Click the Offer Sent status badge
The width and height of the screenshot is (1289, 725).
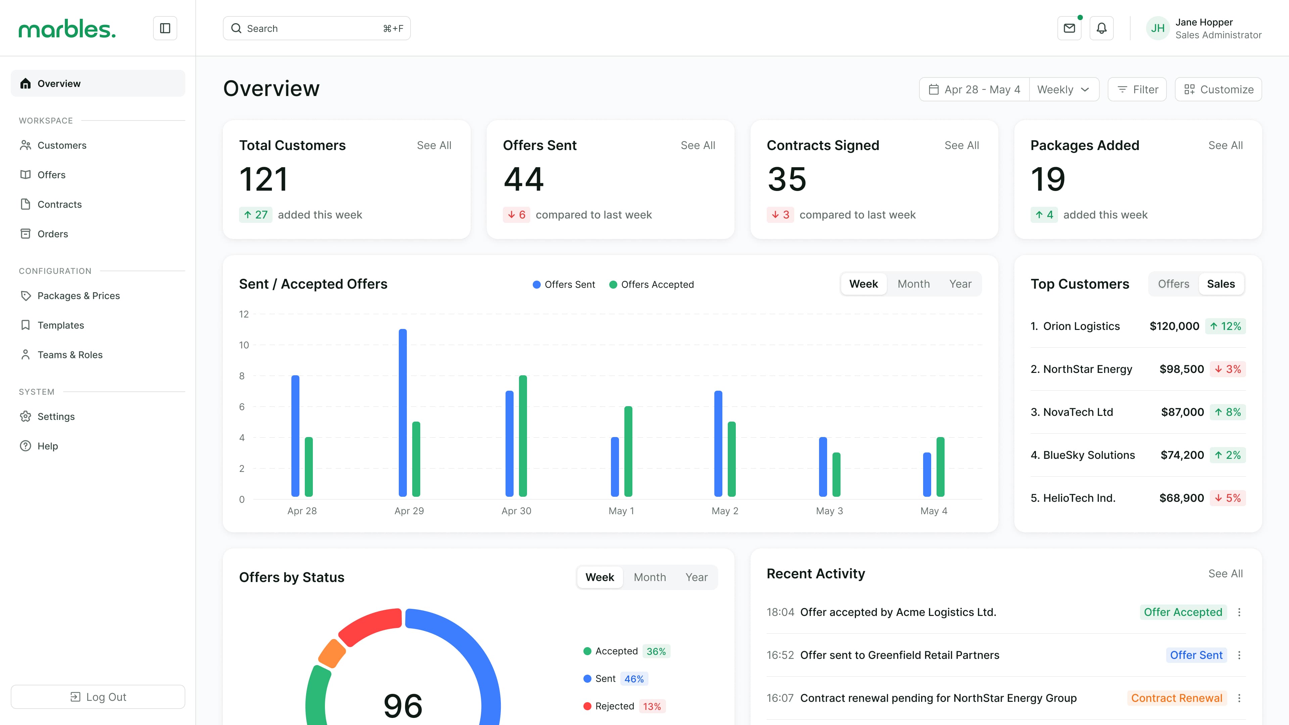[1196, 655]
